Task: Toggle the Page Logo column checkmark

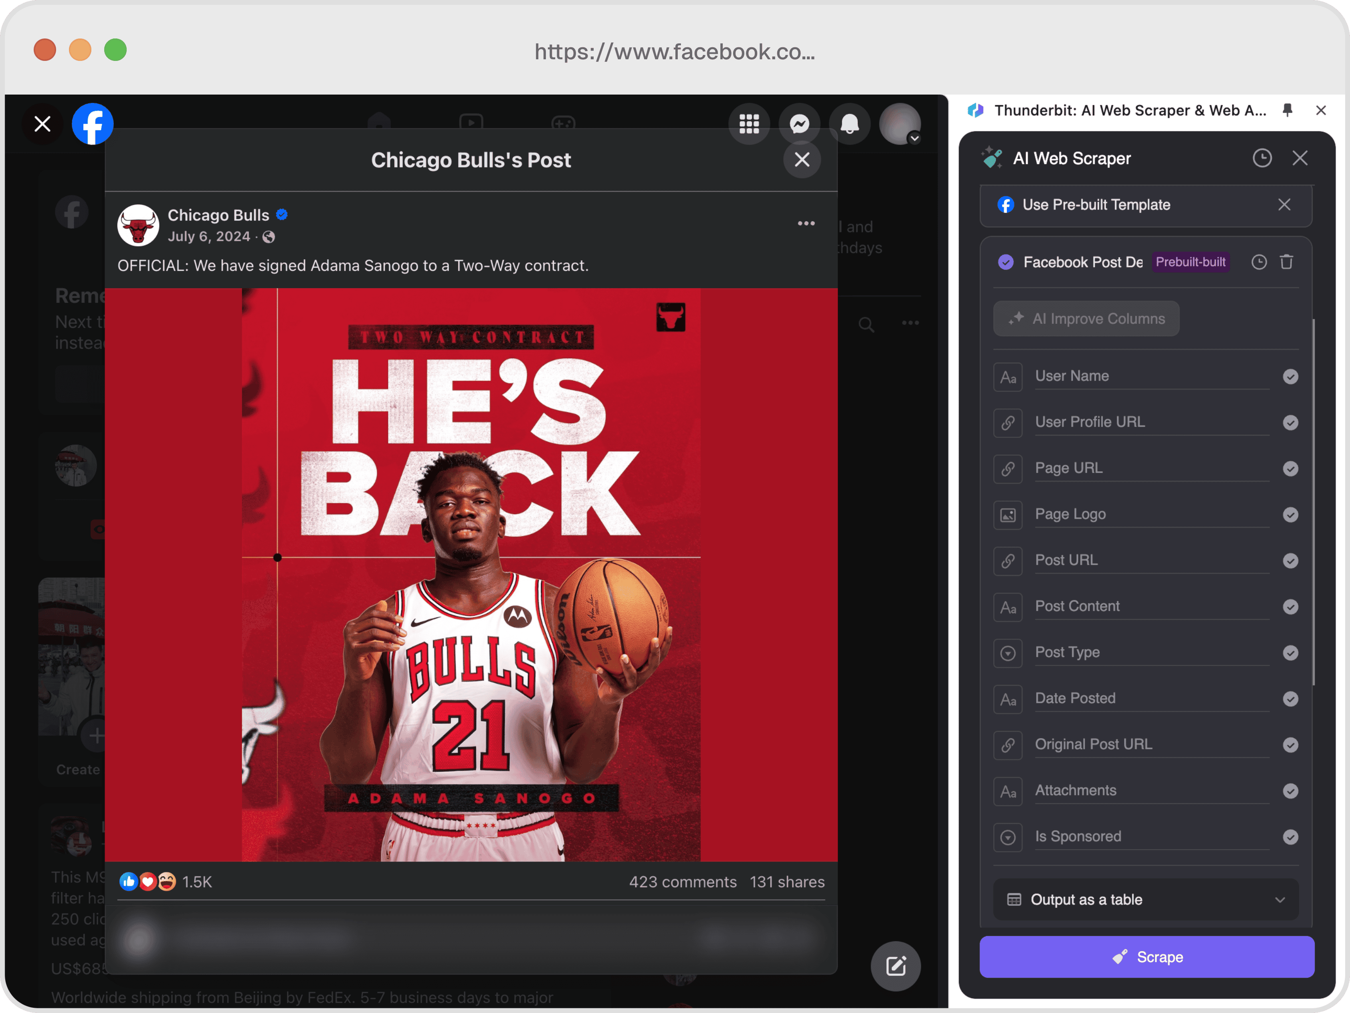Action: 1290,515
